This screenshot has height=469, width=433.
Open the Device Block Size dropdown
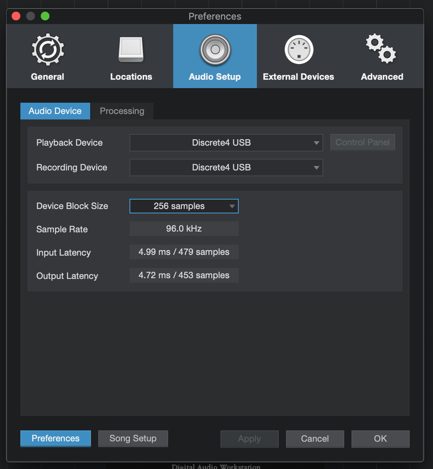point(184,206)
